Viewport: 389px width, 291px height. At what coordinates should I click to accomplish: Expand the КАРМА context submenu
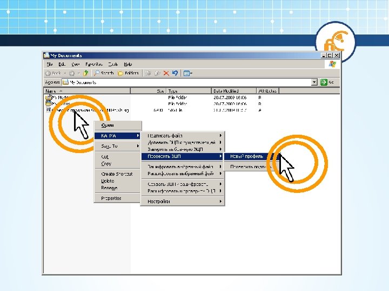pos(118,136)
